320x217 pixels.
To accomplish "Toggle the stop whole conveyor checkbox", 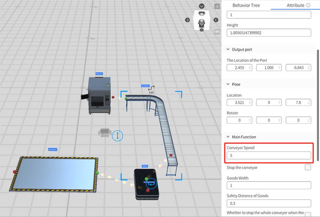I will click(308, 214).
